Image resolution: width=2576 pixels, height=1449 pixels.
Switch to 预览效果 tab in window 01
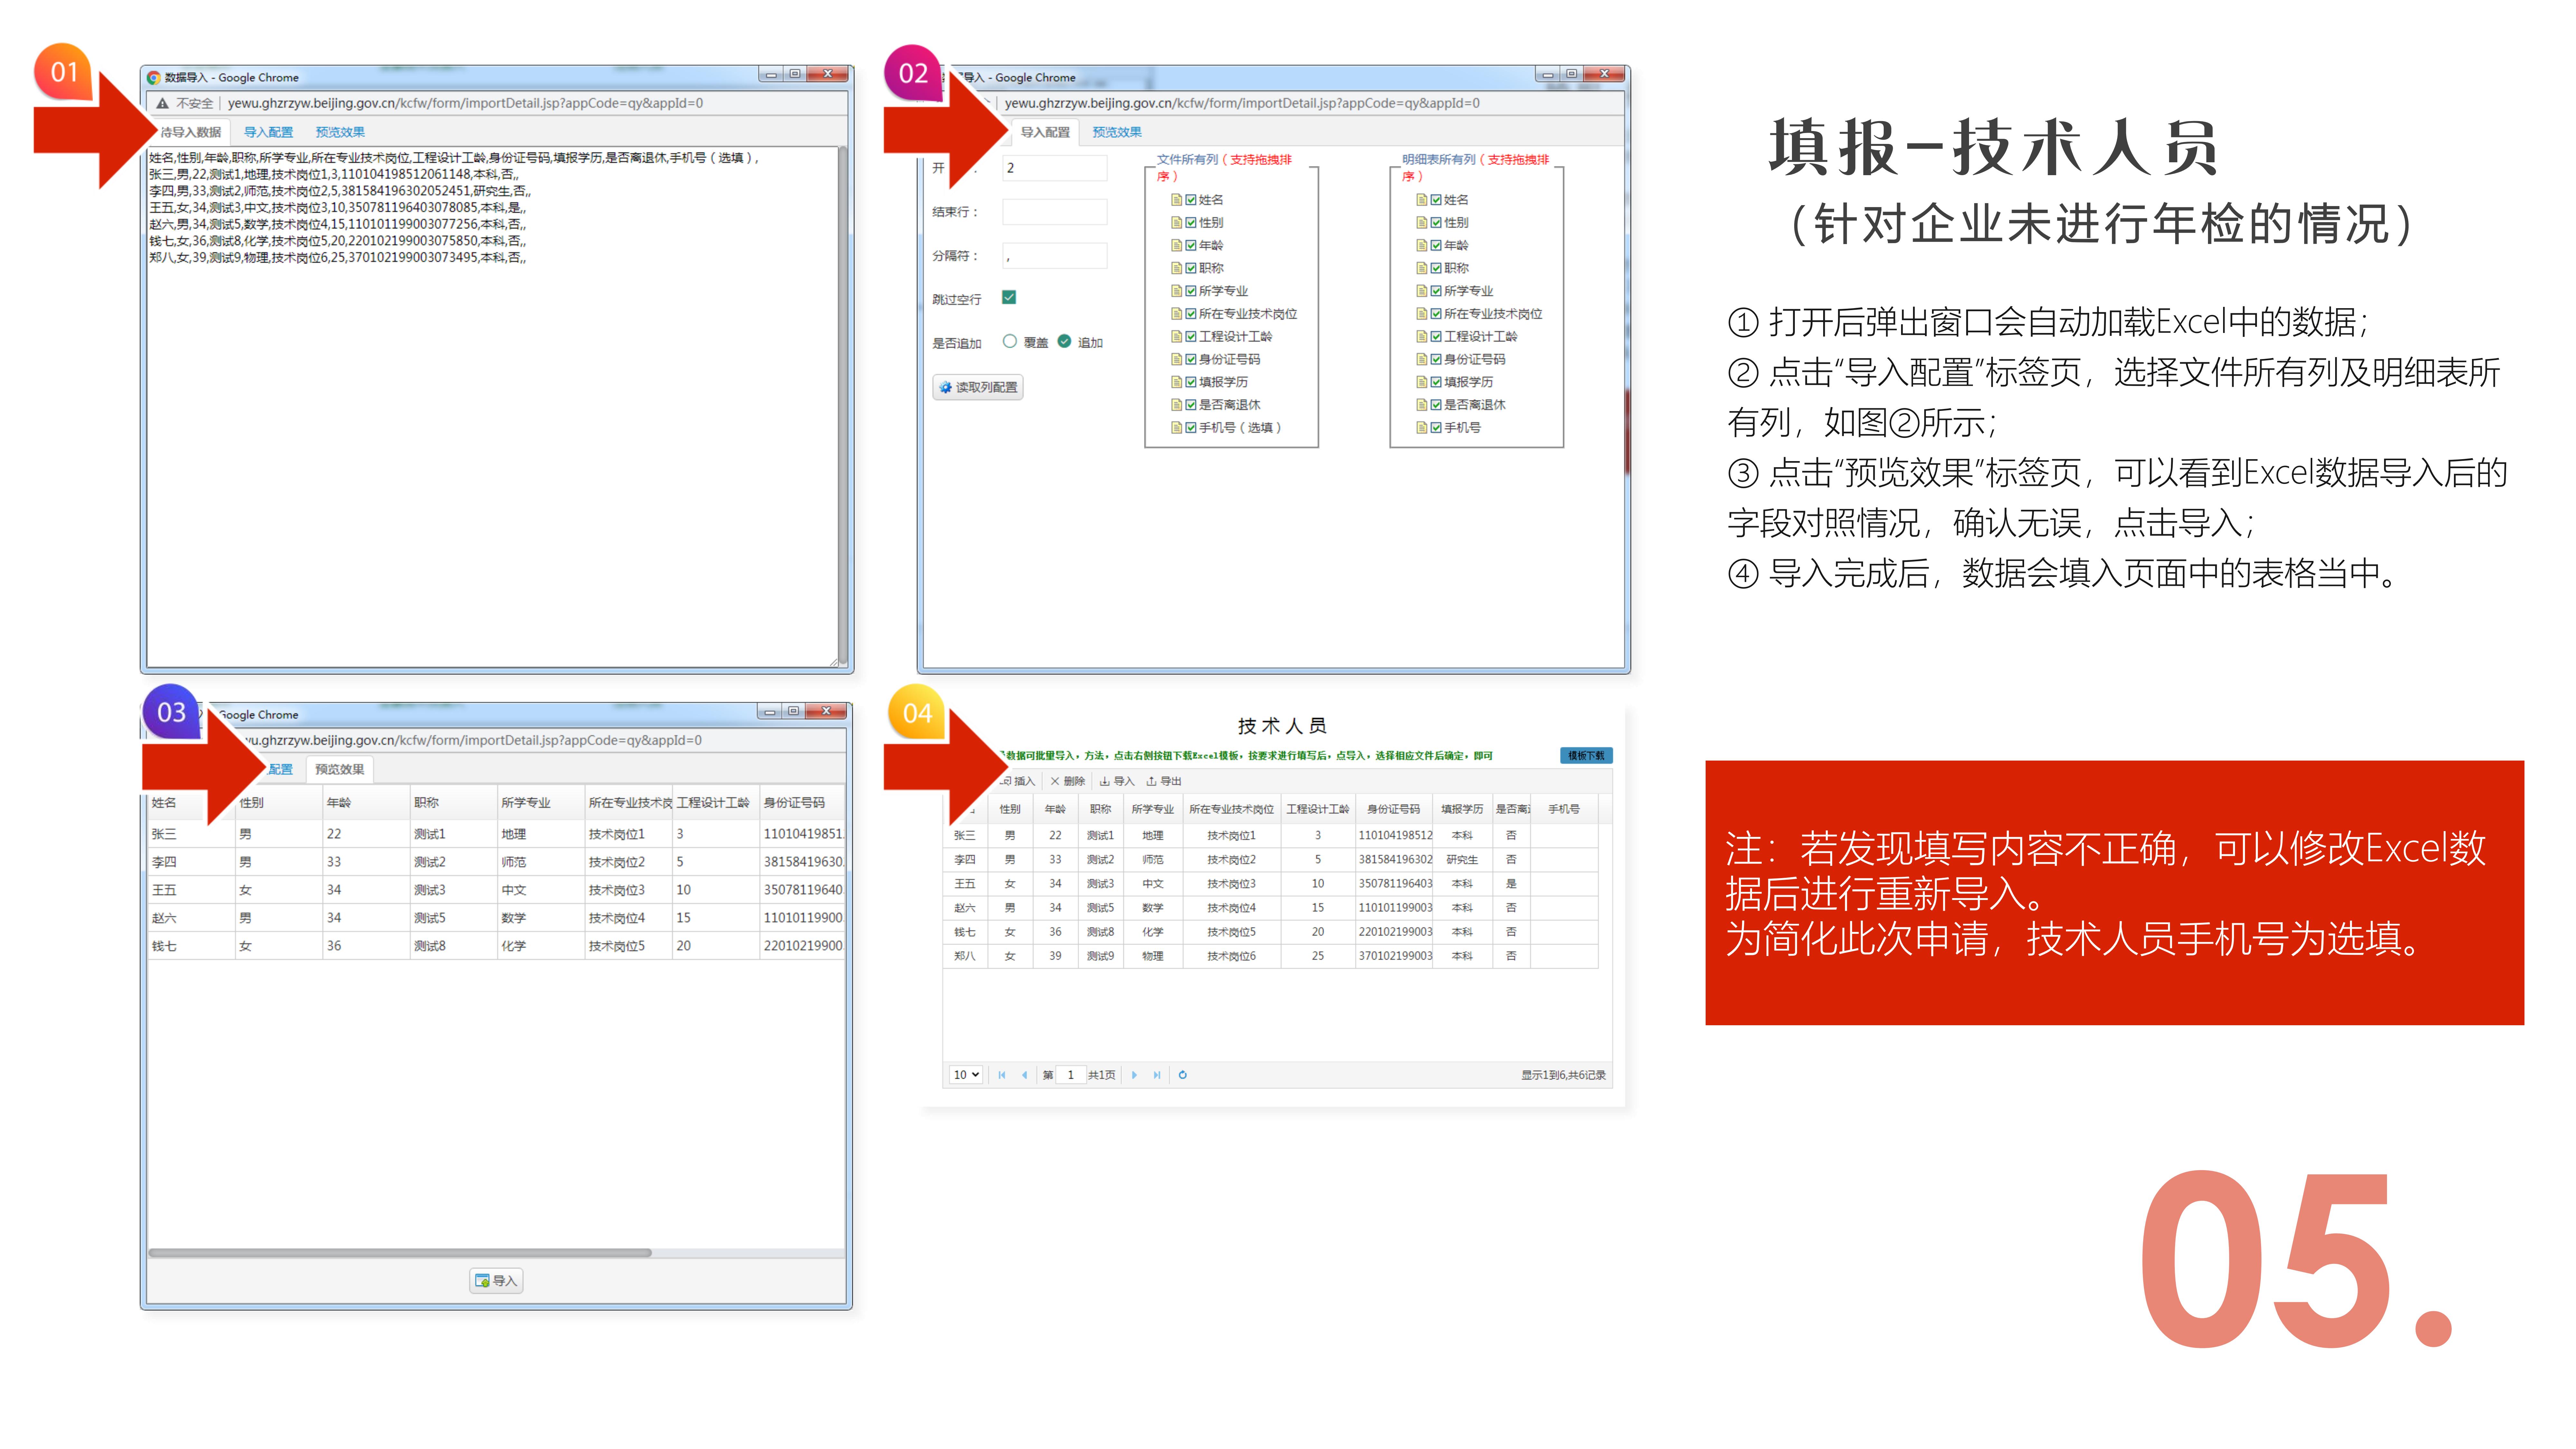click(x=340, y=132)
